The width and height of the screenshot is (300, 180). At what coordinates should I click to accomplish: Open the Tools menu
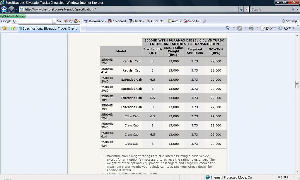point(287,28)
